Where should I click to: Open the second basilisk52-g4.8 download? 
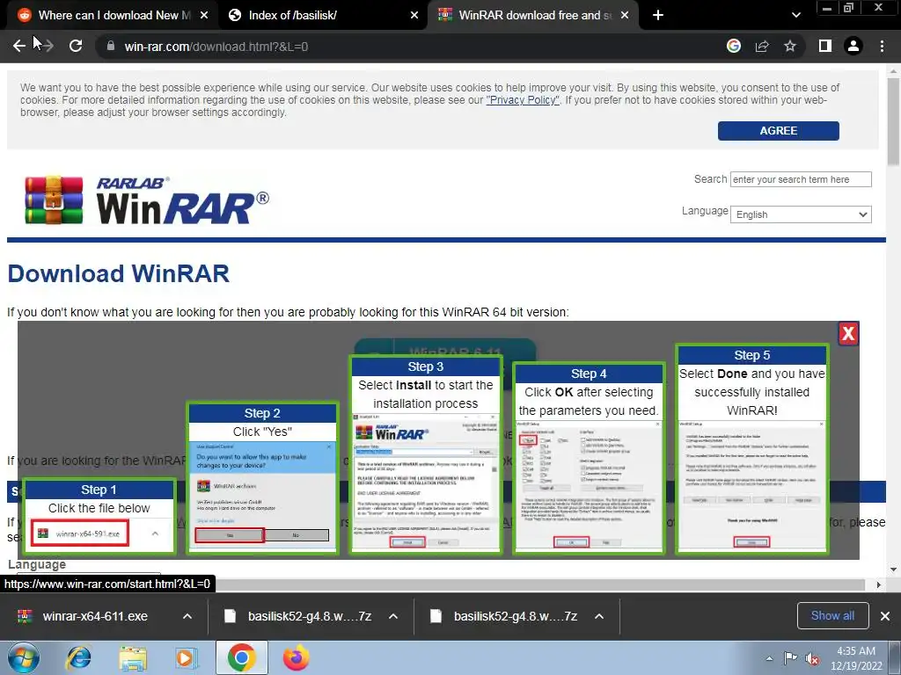[x=516, y=616]
